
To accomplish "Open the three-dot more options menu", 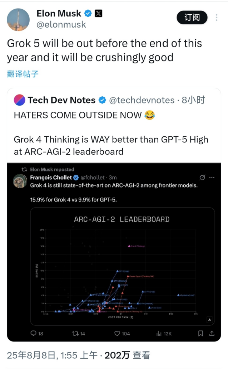I will (x=217, y=18).
